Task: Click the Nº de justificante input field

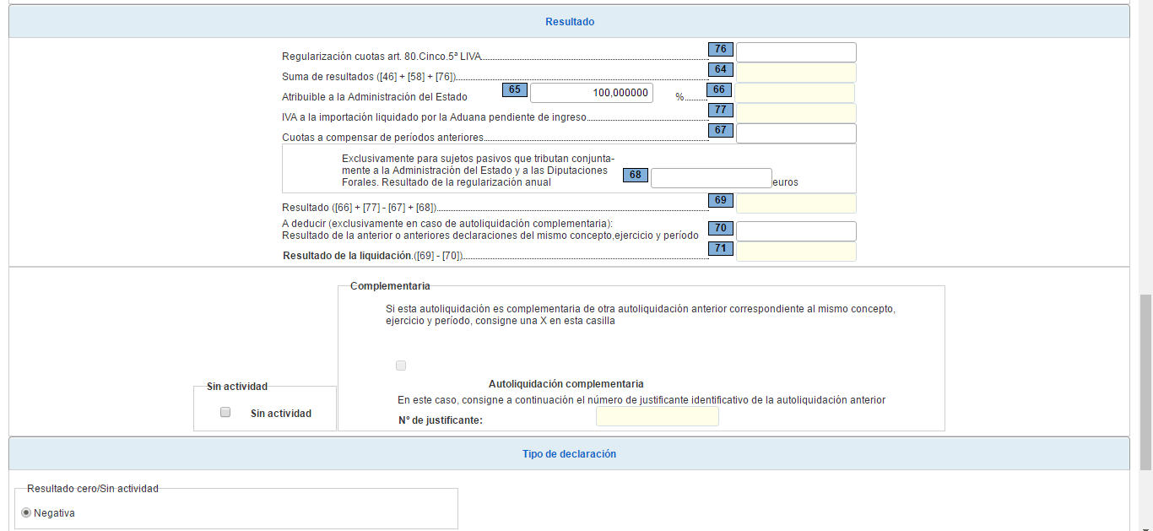Action: pos(657,416)
